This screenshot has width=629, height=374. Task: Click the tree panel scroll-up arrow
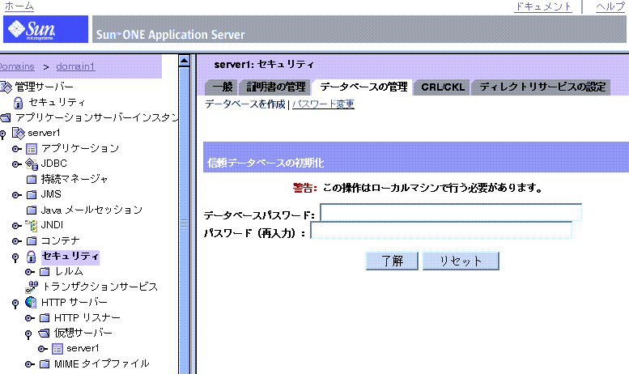[x=184, y=61]
